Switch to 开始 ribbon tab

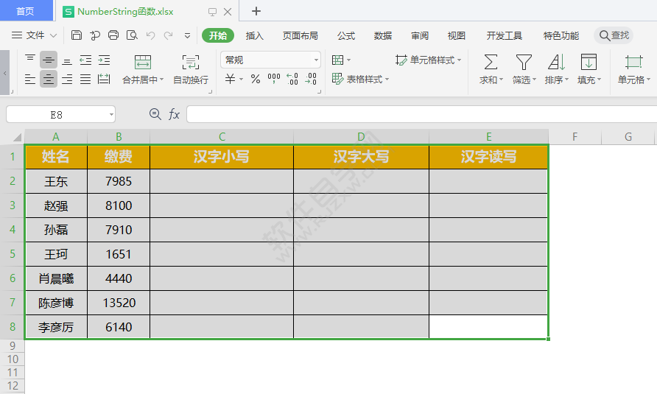tap(218, 35)
